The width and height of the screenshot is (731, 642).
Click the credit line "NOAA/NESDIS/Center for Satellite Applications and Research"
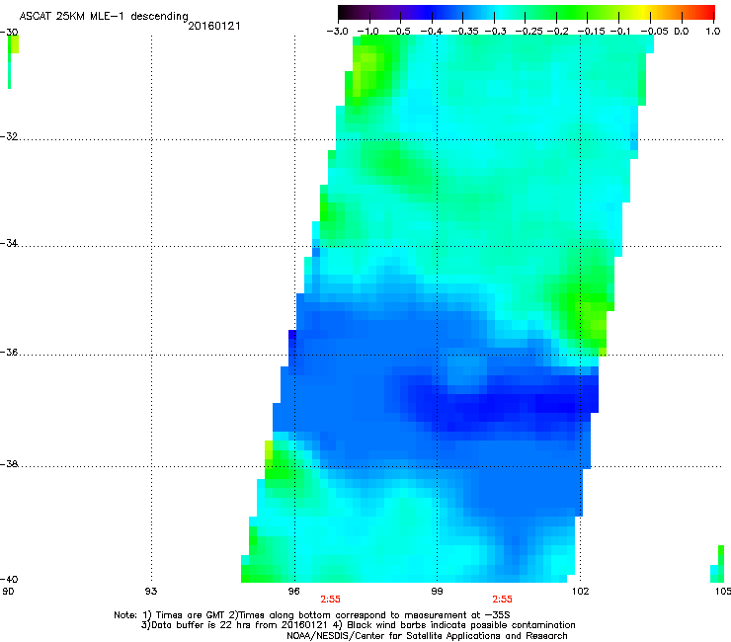[x=427, y=636]
